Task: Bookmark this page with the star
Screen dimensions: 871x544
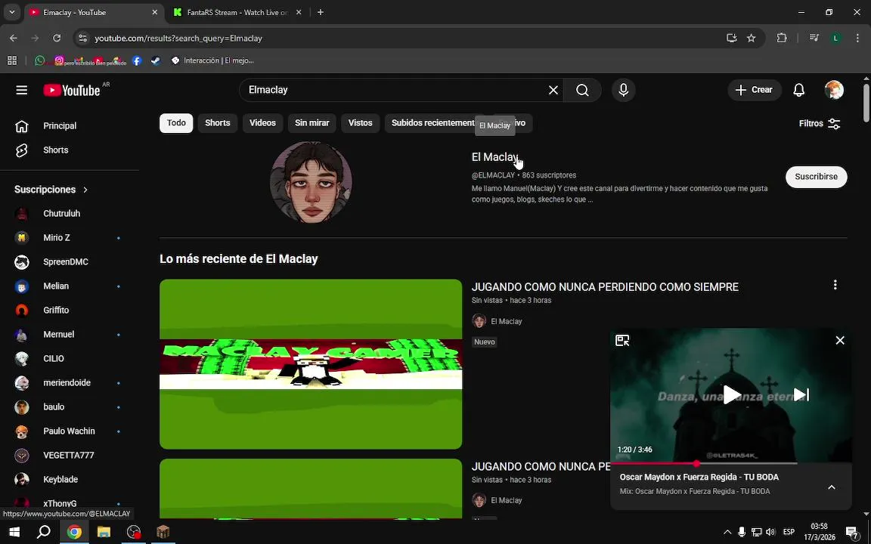Action: click(x=751, y=38)
